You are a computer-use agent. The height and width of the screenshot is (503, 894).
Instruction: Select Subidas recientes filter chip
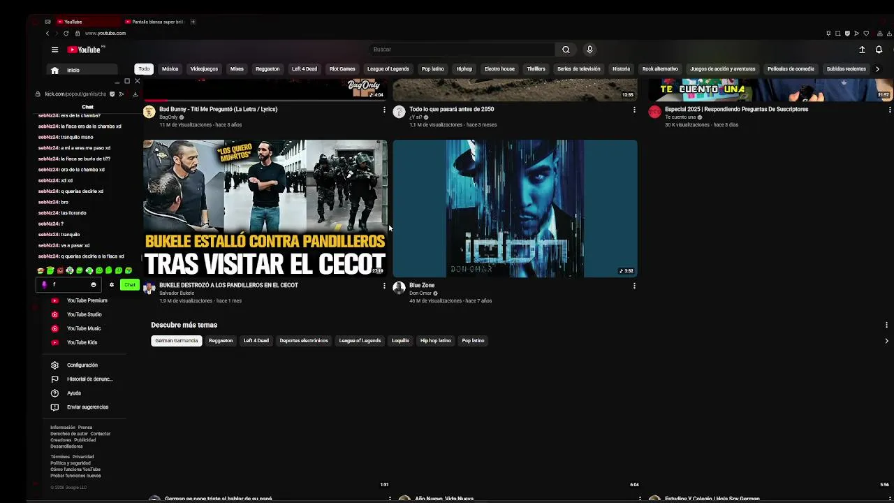tap(846, 69)
